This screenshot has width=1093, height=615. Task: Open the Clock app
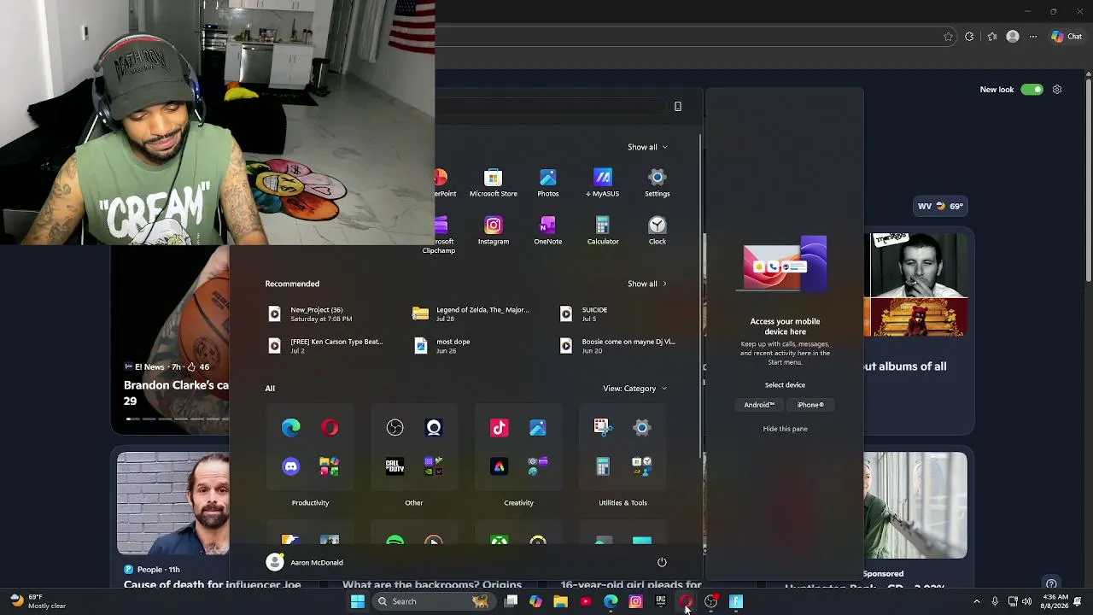point(657,230)
